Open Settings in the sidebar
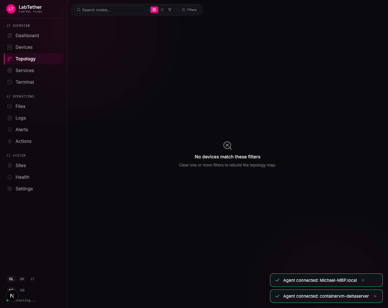This screenshot has height=308, width=388. tap(33, 189)
